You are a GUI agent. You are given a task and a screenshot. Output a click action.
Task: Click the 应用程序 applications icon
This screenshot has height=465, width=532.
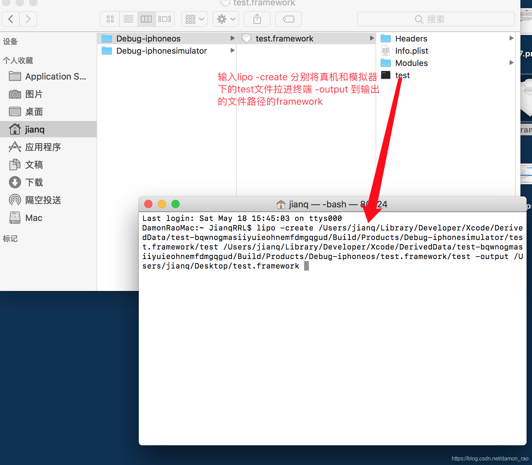[15, 147]
